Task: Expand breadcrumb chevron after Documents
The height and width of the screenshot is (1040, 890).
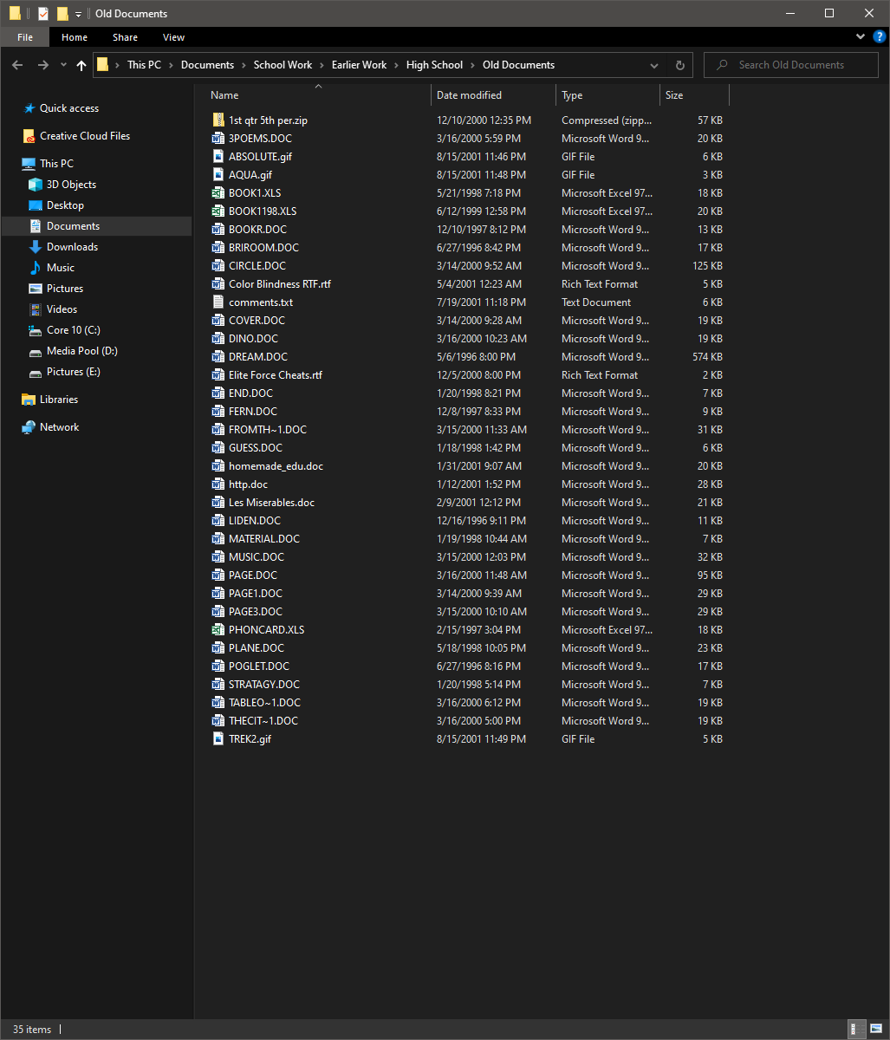Action: pos(244,65)
